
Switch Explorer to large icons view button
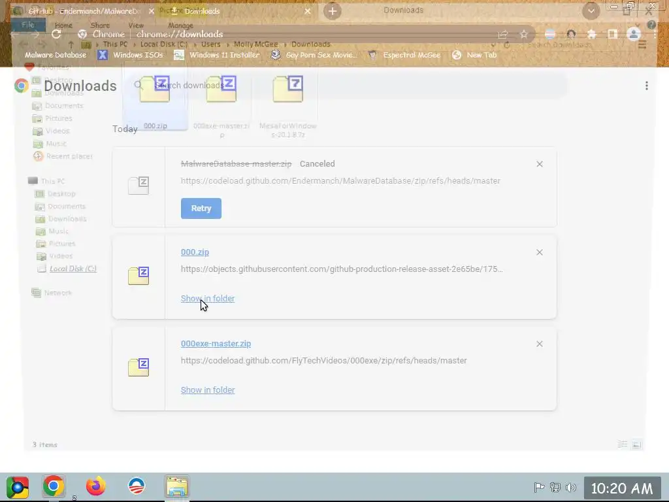click(636, 444)
